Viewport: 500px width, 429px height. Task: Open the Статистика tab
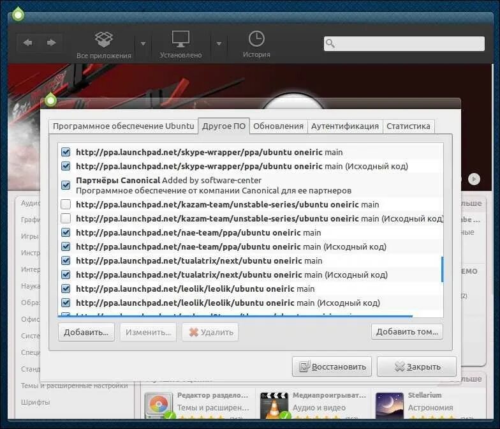coord(408,126)
